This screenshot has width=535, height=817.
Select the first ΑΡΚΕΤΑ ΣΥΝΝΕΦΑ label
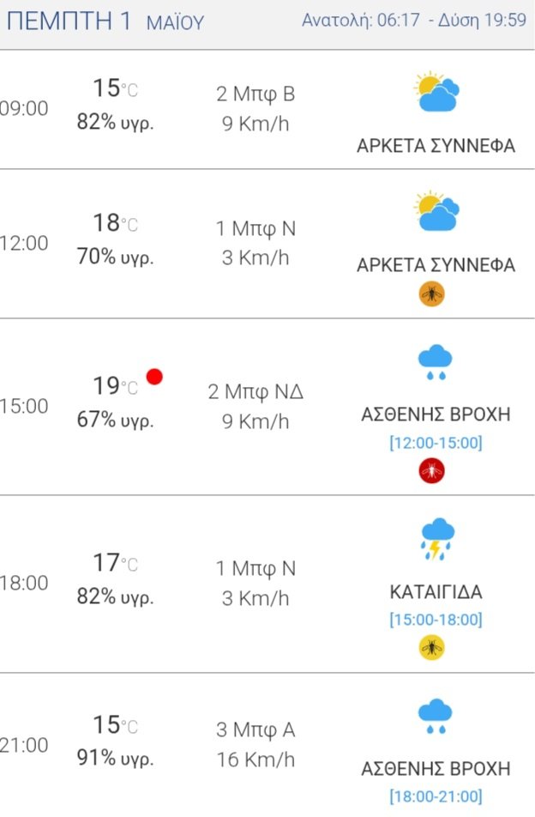(436, 146)
